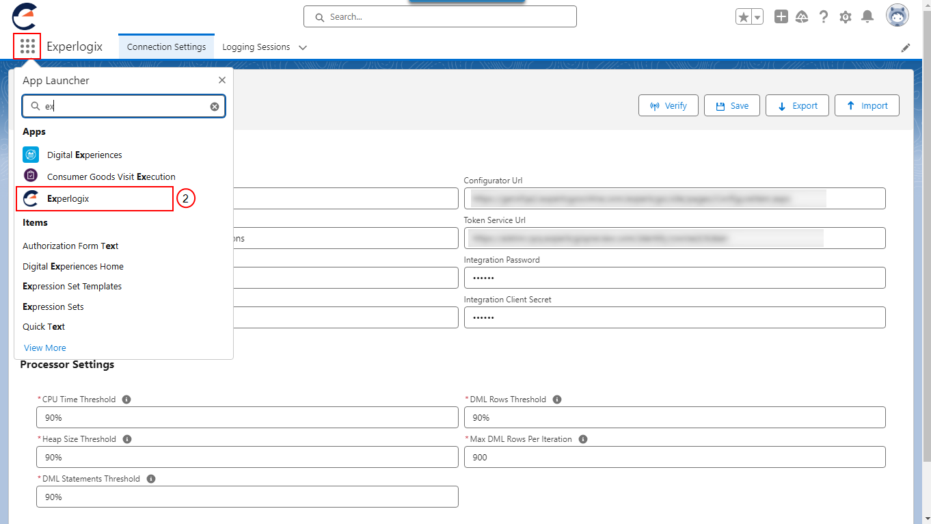The image size is (931, 524).
Task: Switch to Connection Settings tab
Action: click(166, 47)
